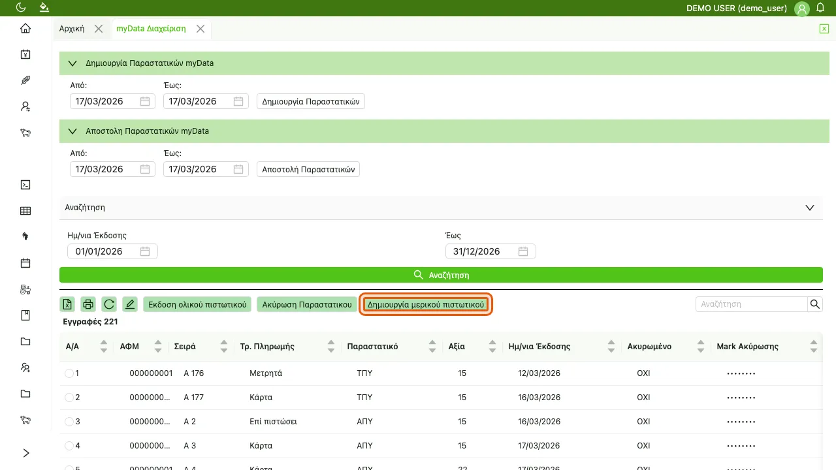This screenshot has width=836, height=470.
Task: Refresh the table with circular arrow icon
Action: (x=109, y=304)
